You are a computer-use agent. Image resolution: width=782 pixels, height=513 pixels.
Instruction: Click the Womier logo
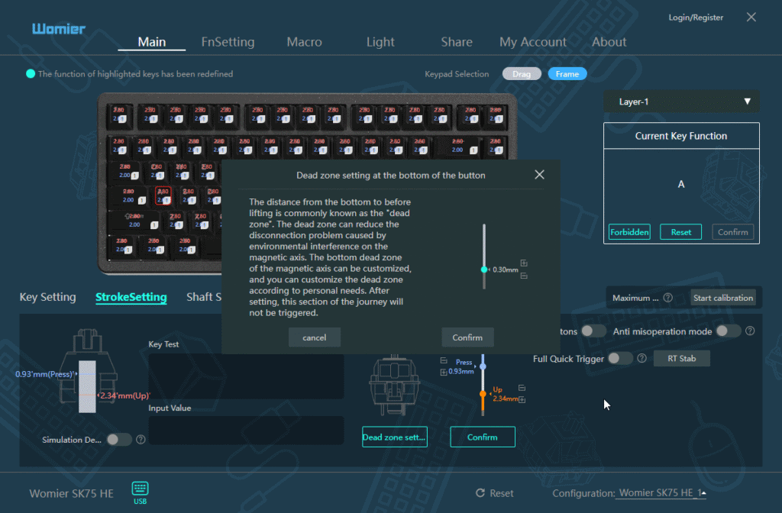59,29
